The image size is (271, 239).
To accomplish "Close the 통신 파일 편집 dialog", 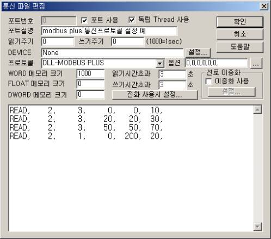I will [264, 7].
